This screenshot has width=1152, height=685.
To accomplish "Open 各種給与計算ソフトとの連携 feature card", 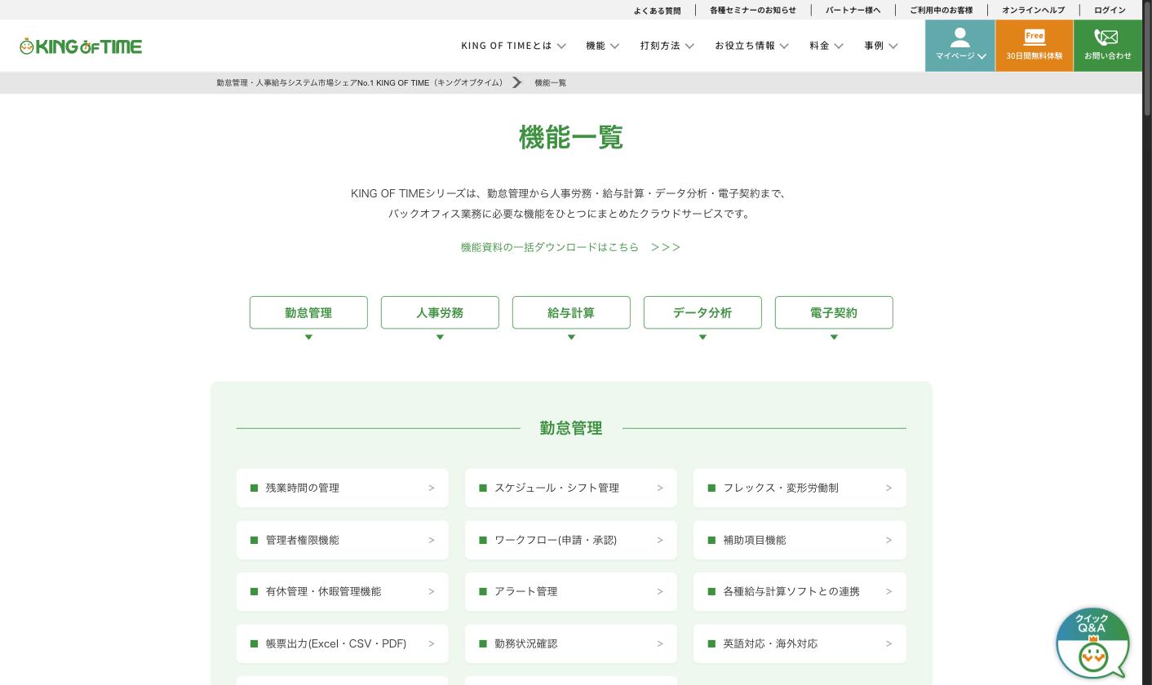I will [x=800, y=591].
